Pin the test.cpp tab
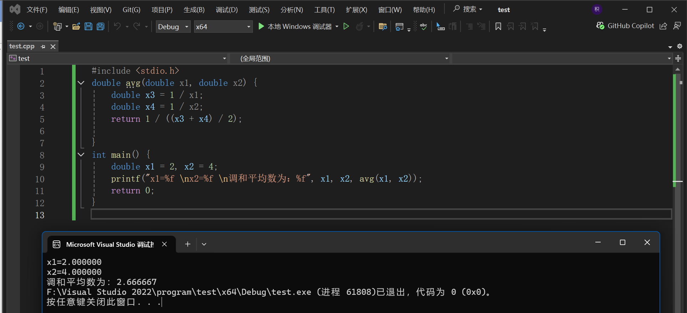Screen dimensions: 687x313 point(43,47)
